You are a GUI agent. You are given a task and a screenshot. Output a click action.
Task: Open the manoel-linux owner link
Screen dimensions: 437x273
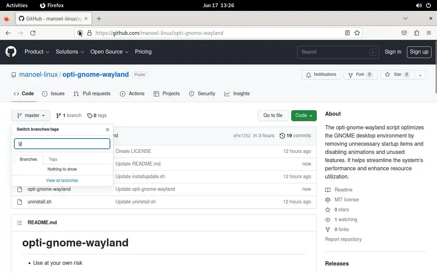tap(38, 74)
